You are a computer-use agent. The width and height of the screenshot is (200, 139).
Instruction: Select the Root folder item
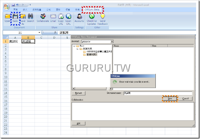(x=82, y=46)
